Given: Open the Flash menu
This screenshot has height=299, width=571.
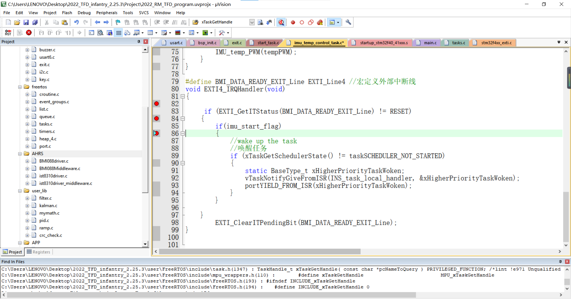Looking at the screenshot, I should pos(67,13).
